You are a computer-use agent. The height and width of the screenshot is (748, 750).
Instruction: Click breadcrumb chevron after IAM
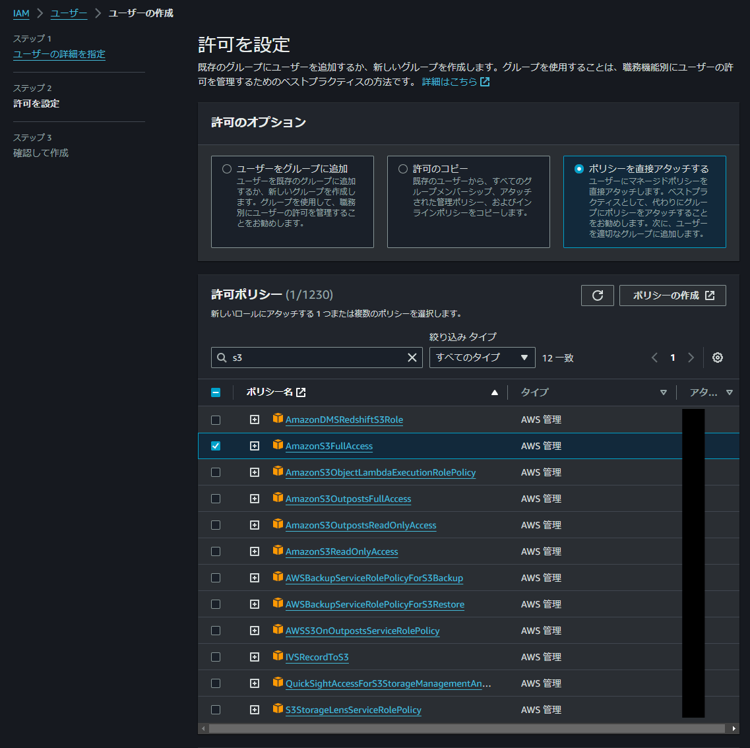point(40,13)
